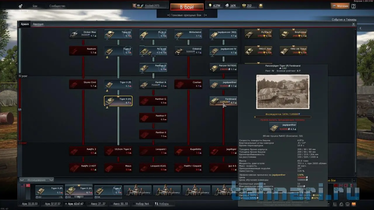Viewport: 374px width, 210px height.
Task: Select the locked Jagdtiger cell
Action: (224, 151)
